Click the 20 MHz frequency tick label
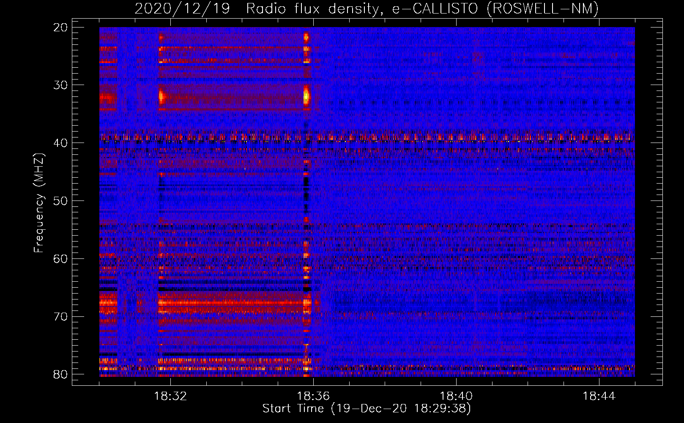Screen dimensions: 684x423 coord(60,27)
